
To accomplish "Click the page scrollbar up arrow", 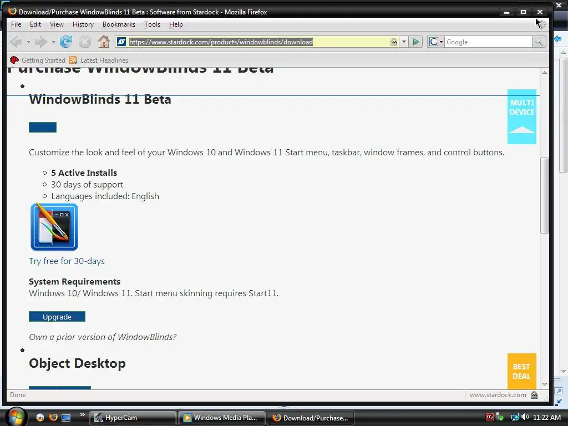I will [544, 73].
